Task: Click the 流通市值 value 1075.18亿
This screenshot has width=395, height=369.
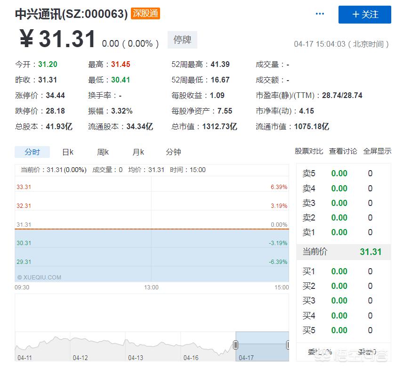Action: click(x=312, y=126)
